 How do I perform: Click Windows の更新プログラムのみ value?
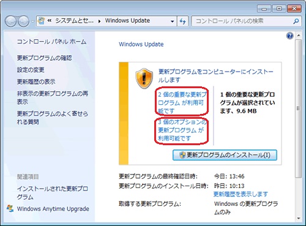(246, 208)
